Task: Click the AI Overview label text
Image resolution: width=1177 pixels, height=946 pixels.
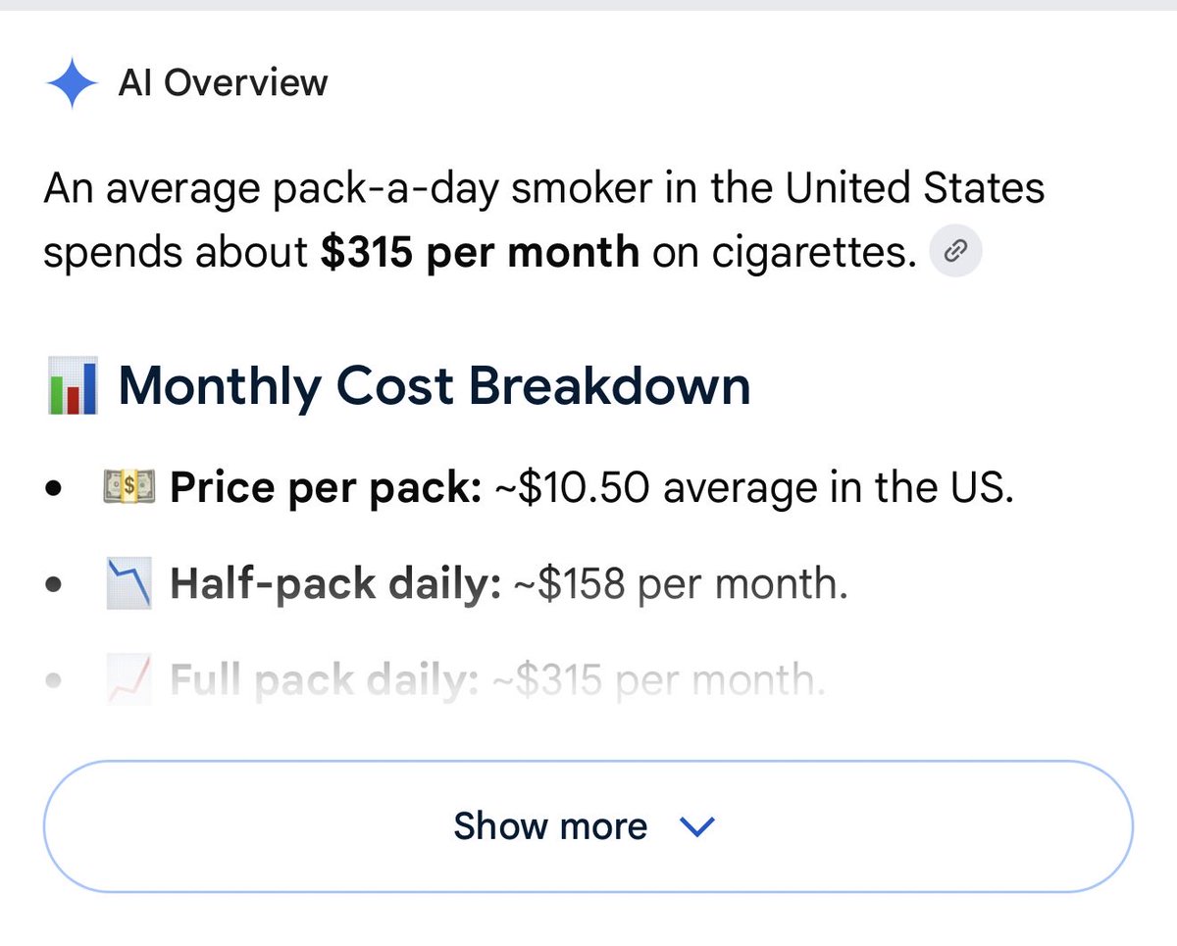Action: tap(223, 83)
